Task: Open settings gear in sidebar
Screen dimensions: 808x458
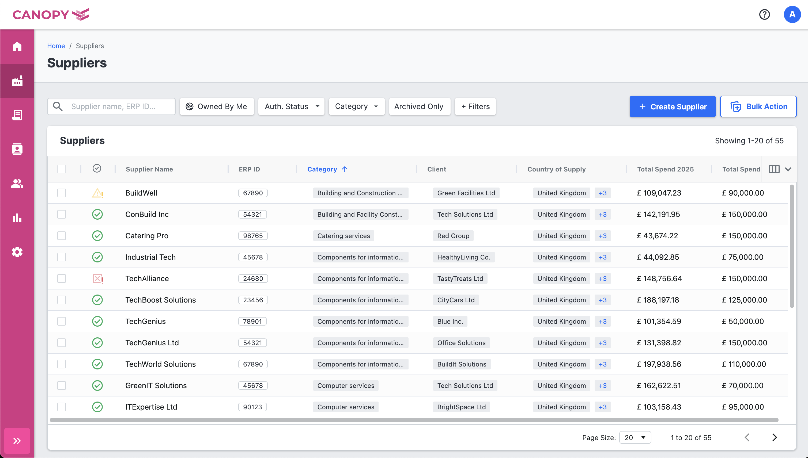Action: 17,252
